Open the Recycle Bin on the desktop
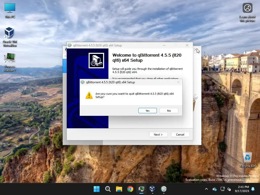260x195 pixels. pos(247,160)
